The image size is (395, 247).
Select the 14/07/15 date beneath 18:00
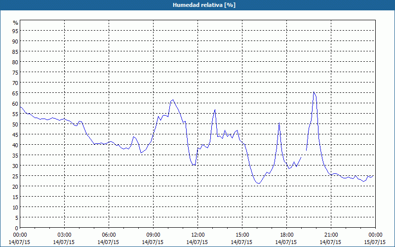coord(286,242)
